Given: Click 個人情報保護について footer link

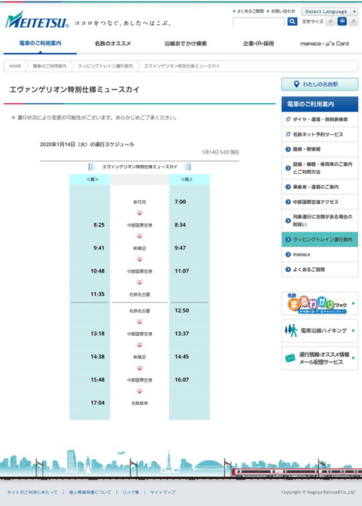Looking at the screenshot, I should point(90,492).
